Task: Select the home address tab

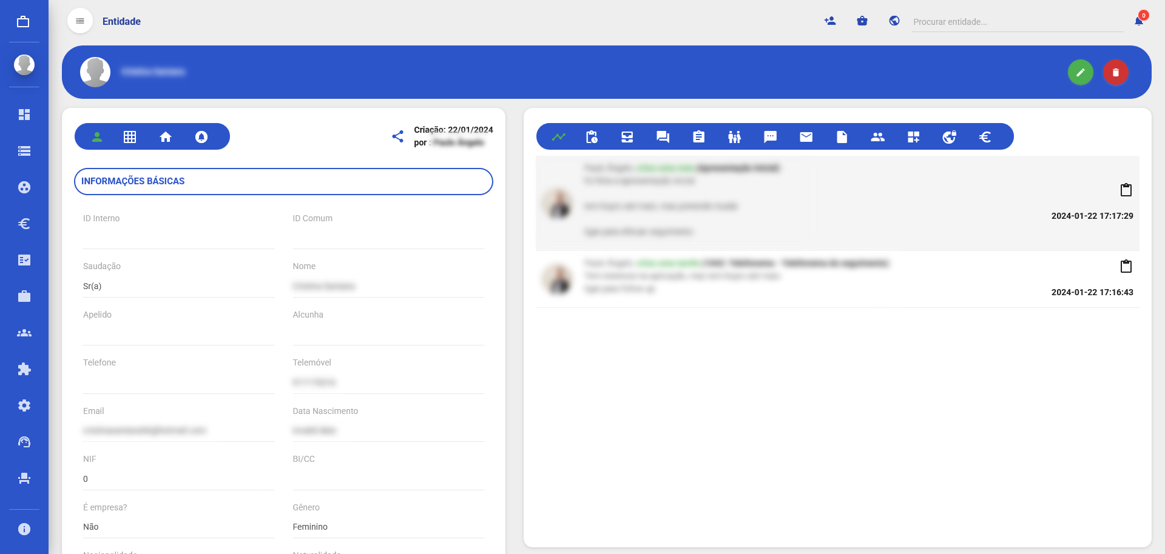Action: coord(166,137)
